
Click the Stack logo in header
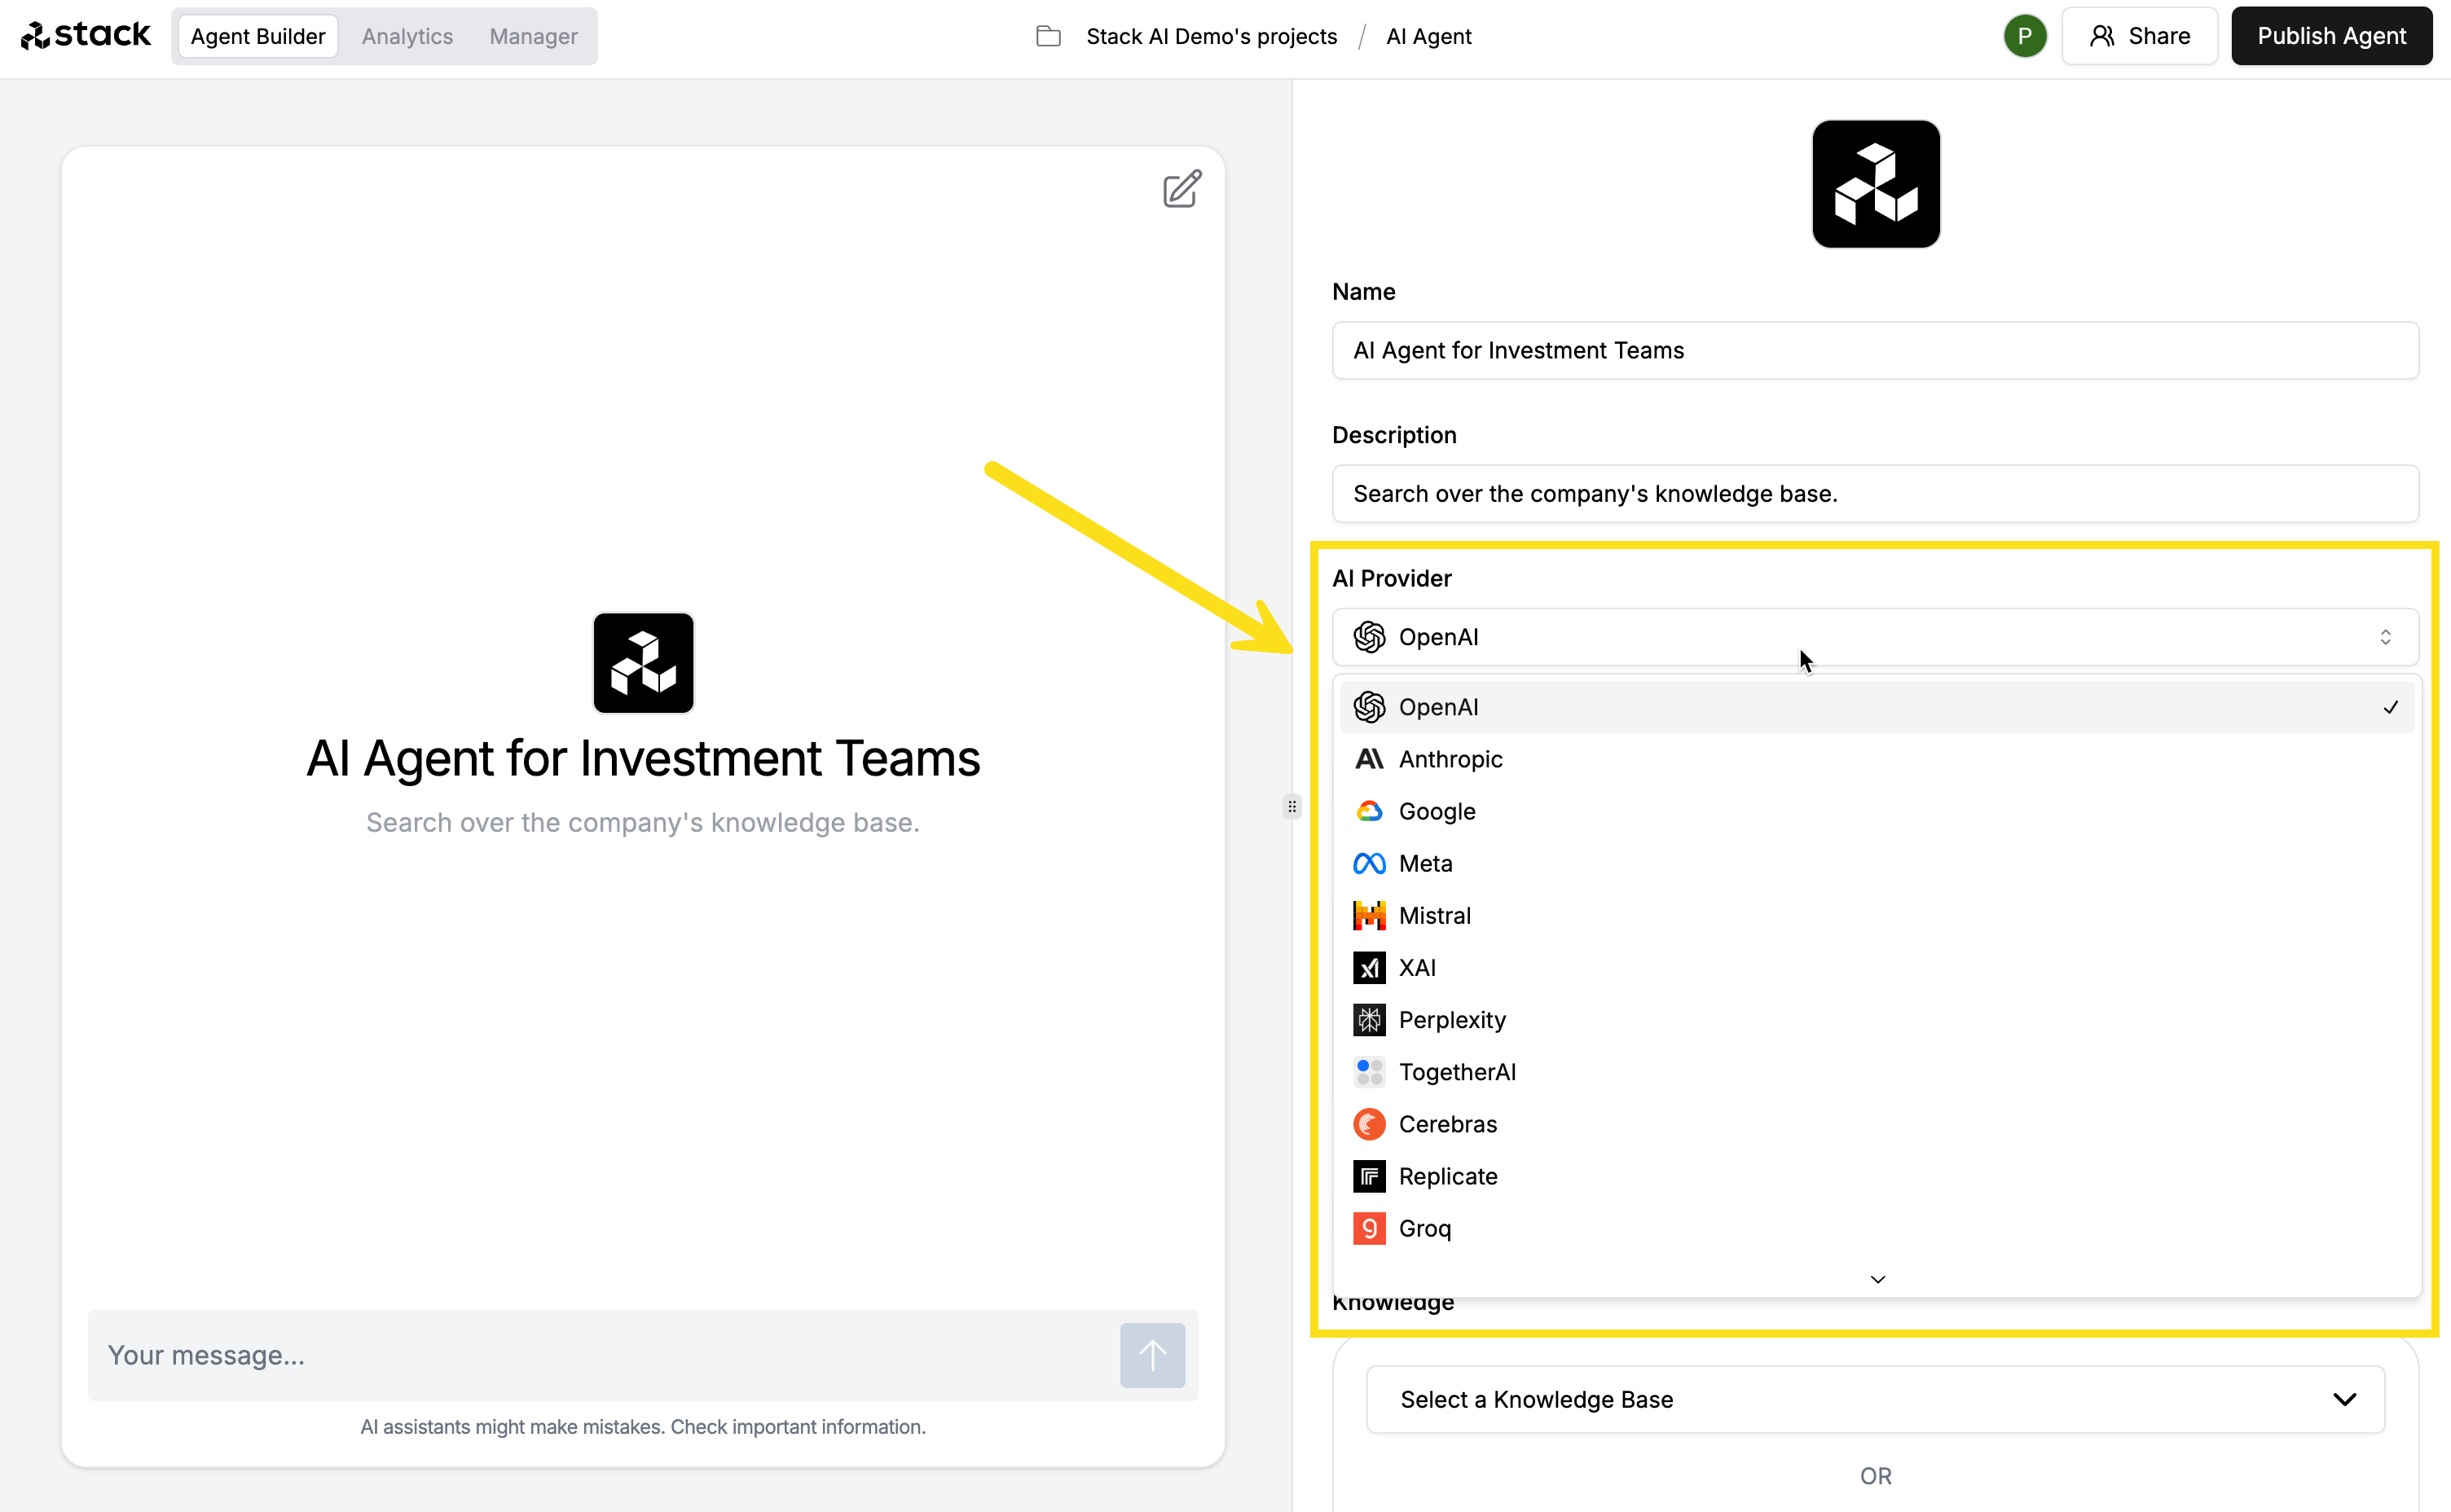point(85,36)
